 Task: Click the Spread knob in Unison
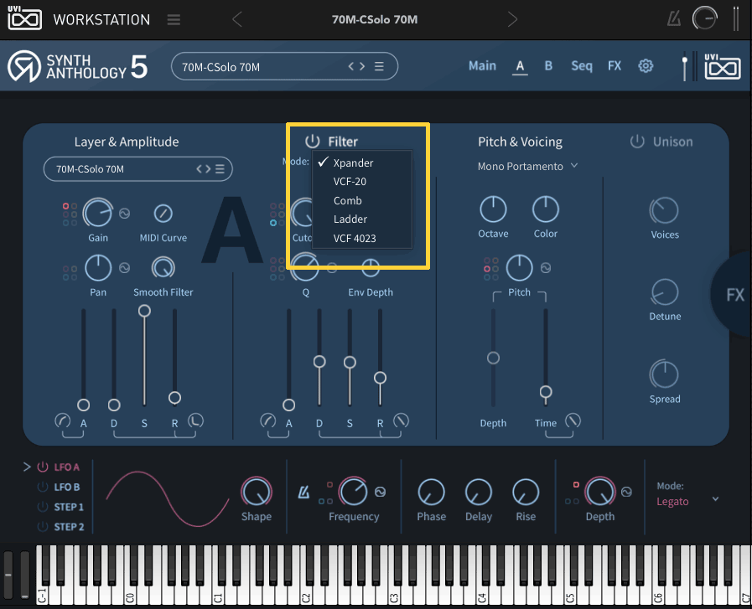(664, 374)
